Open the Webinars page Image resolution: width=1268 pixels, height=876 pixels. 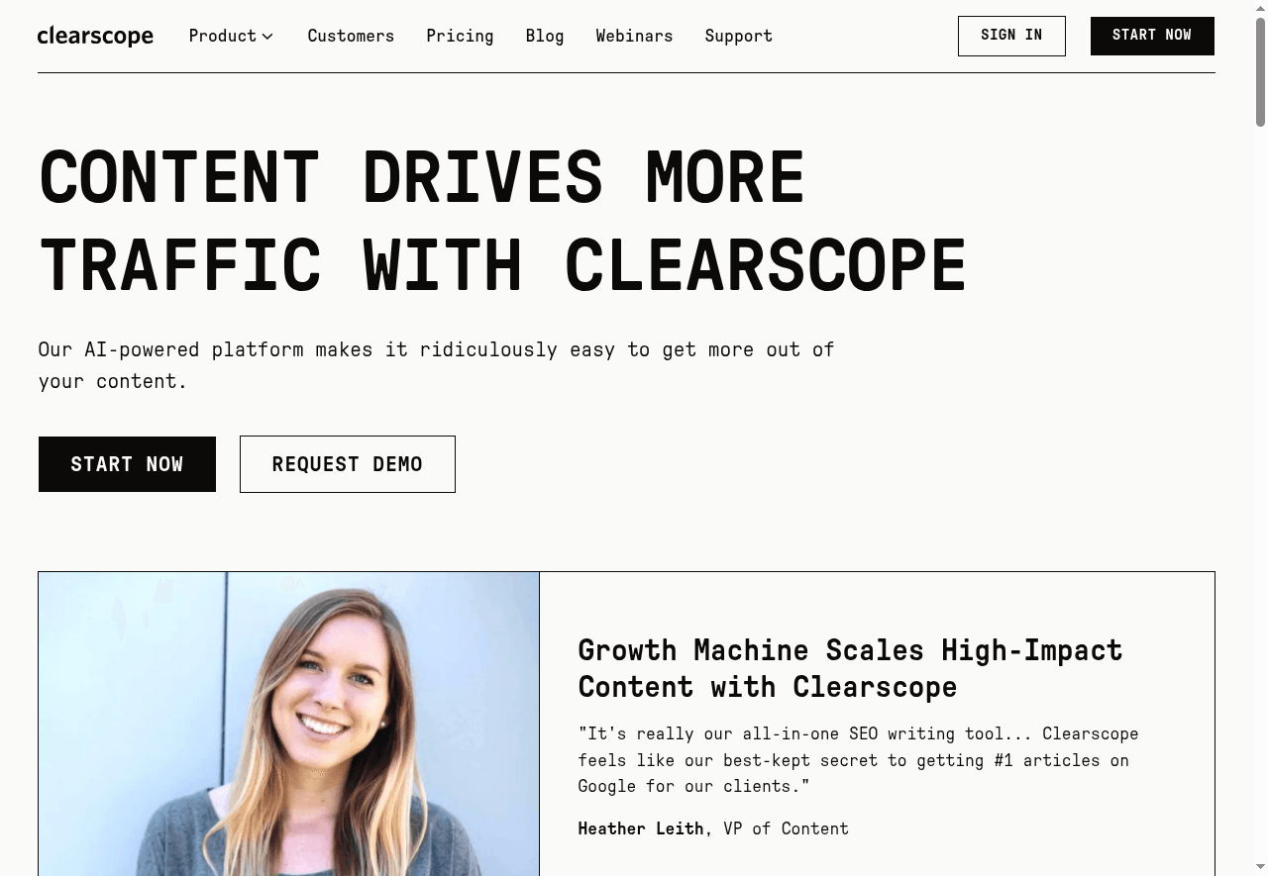point(634,36)
